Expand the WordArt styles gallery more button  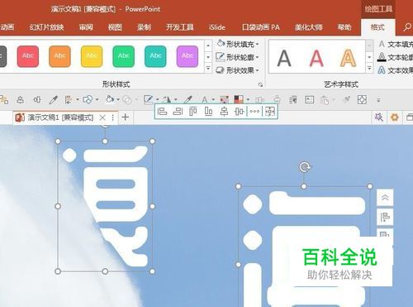pyautogui.click(x=369, y=68)
